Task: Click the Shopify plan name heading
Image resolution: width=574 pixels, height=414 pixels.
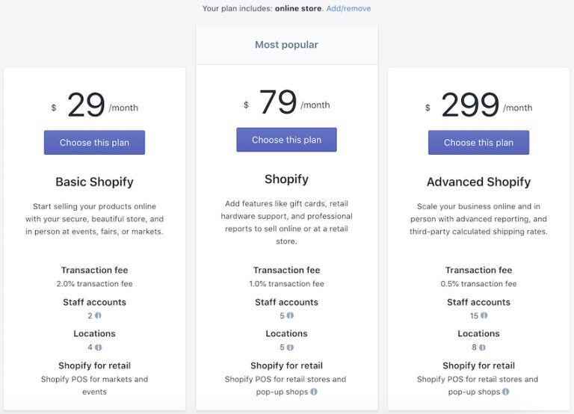Action: [287, 179]
